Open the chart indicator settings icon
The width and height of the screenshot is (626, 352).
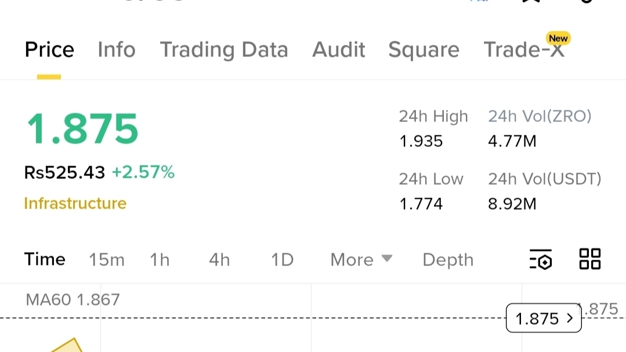point(540,260)
